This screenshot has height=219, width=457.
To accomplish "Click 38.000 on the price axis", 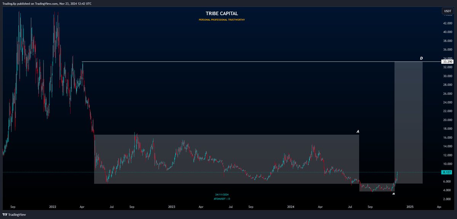I will (447, 41).
